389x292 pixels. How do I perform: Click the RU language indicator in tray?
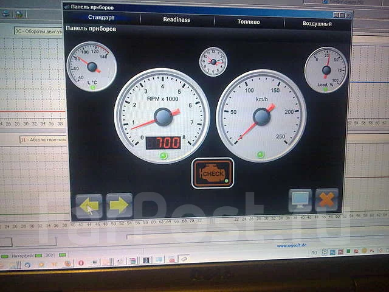[x=314, y=252]
